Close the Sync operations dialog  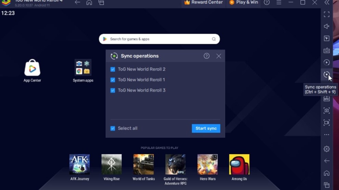point(219,56)
